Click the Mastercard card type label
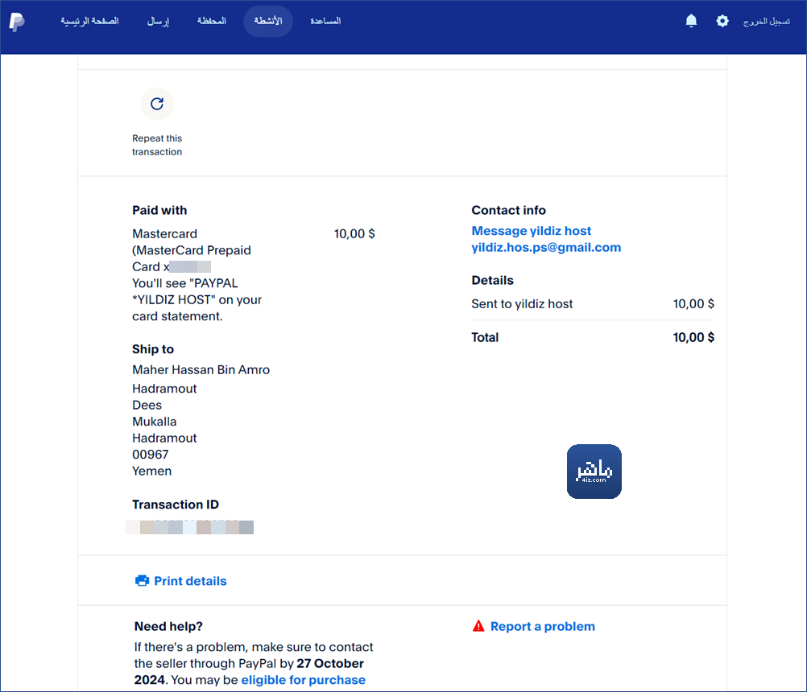Screen dimensions: 807x692 pos(164,234)
